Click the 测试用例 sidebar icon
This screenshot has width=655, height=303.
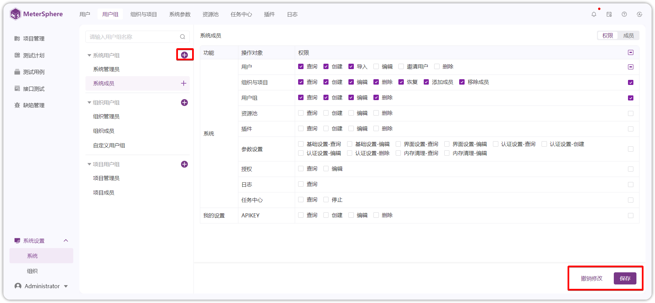17,72
